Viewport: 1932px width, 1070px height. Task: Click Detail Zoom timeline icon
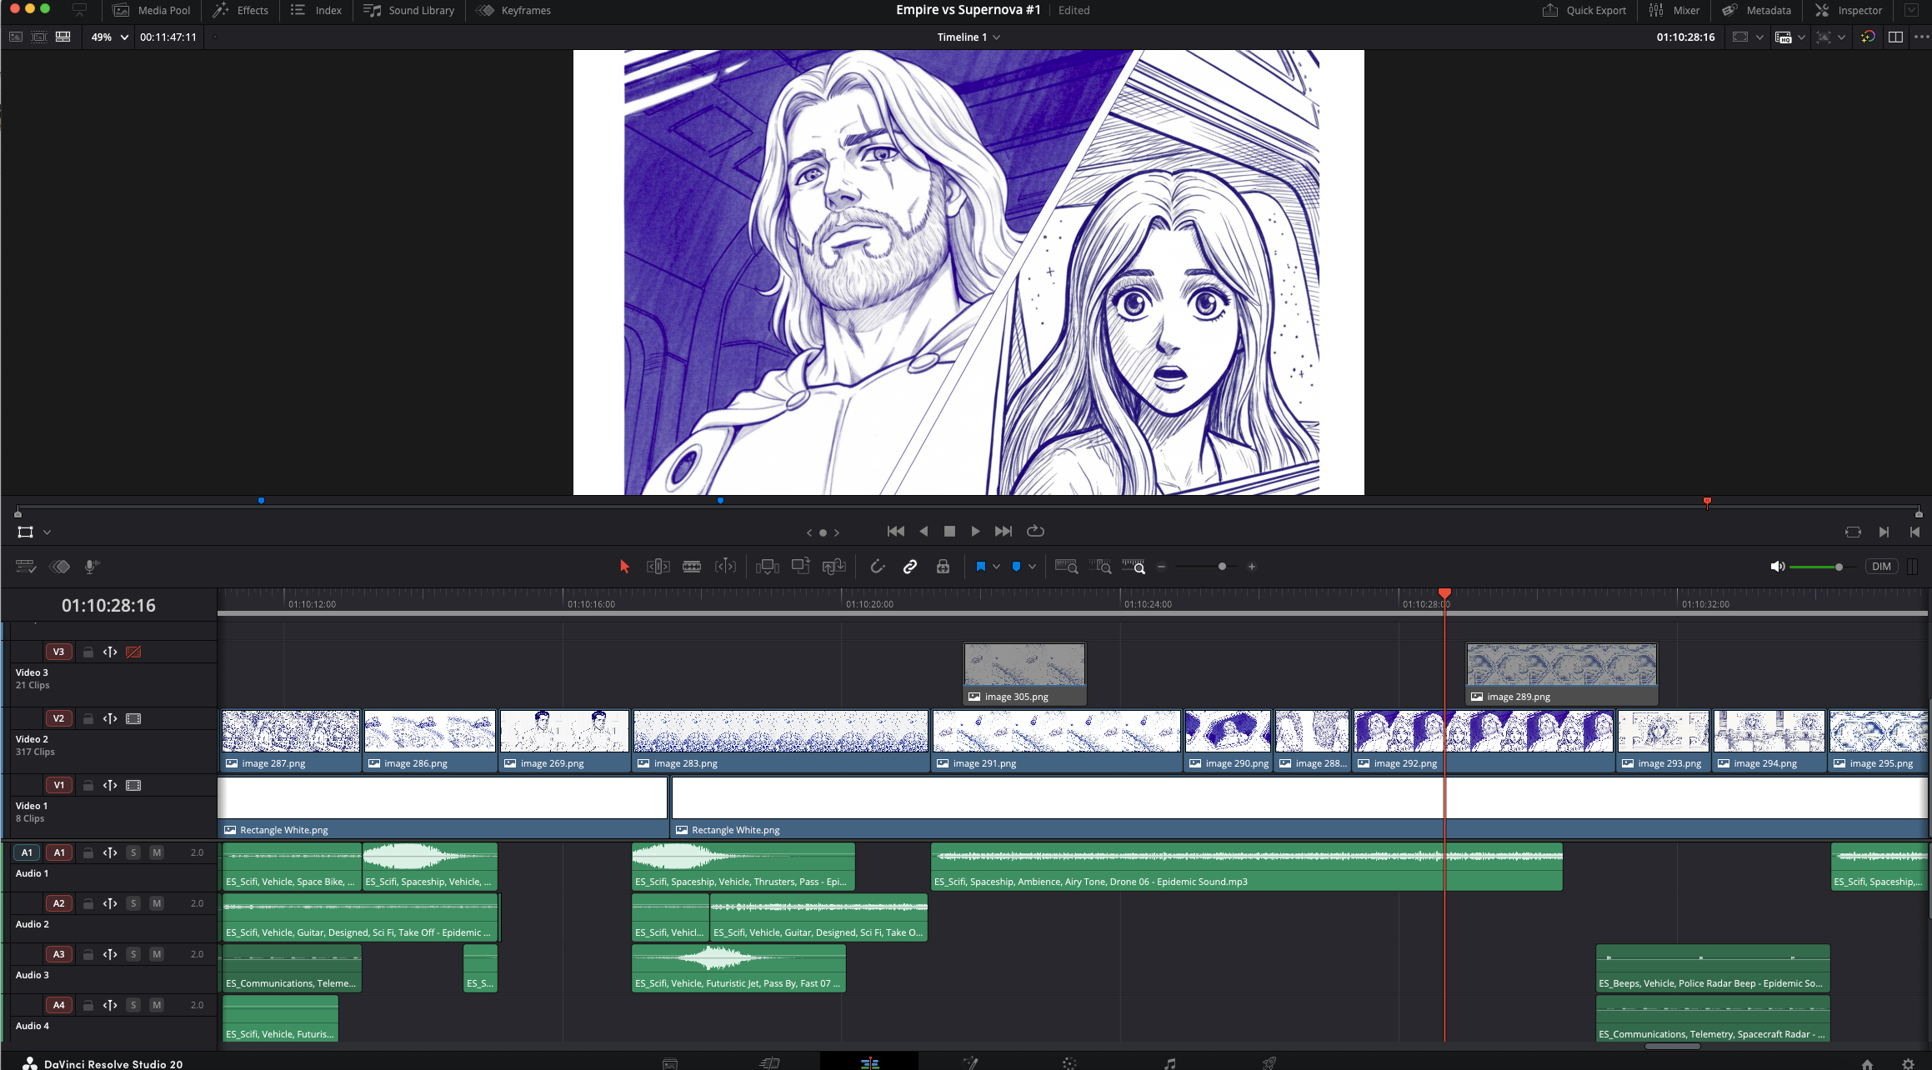pos(1100,567)
